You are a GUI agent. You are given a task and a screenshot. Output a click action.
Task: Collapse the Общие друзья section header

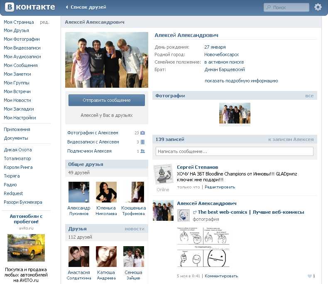pyautogui.click(x=85, y=164)
